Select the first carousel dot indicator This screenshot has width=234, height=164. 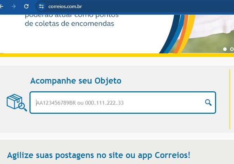(225, 49)
